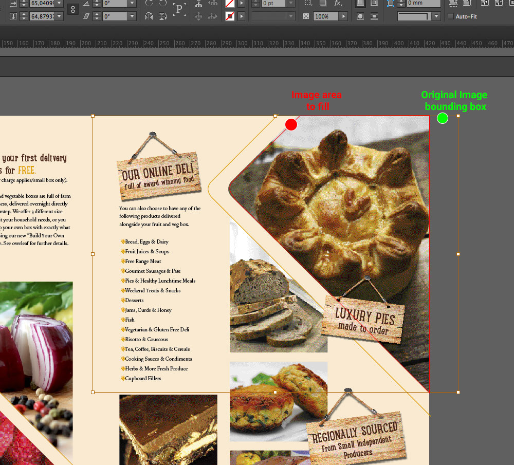The height and width of the screenshot is (465, 514).
Task: Toggle the No Text Wrap button
Action: (x=360, y=3)
